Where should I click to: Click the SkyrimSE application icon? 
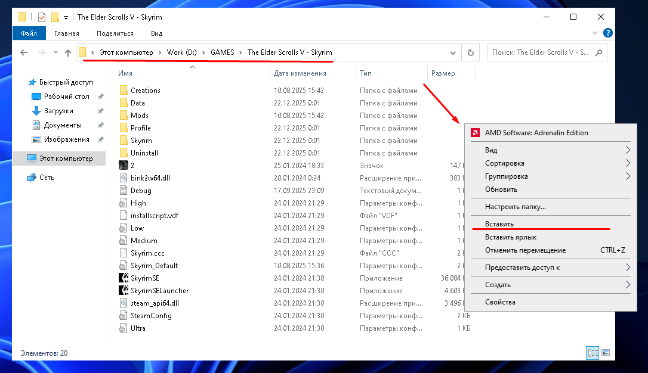click(x=124, y=278)
